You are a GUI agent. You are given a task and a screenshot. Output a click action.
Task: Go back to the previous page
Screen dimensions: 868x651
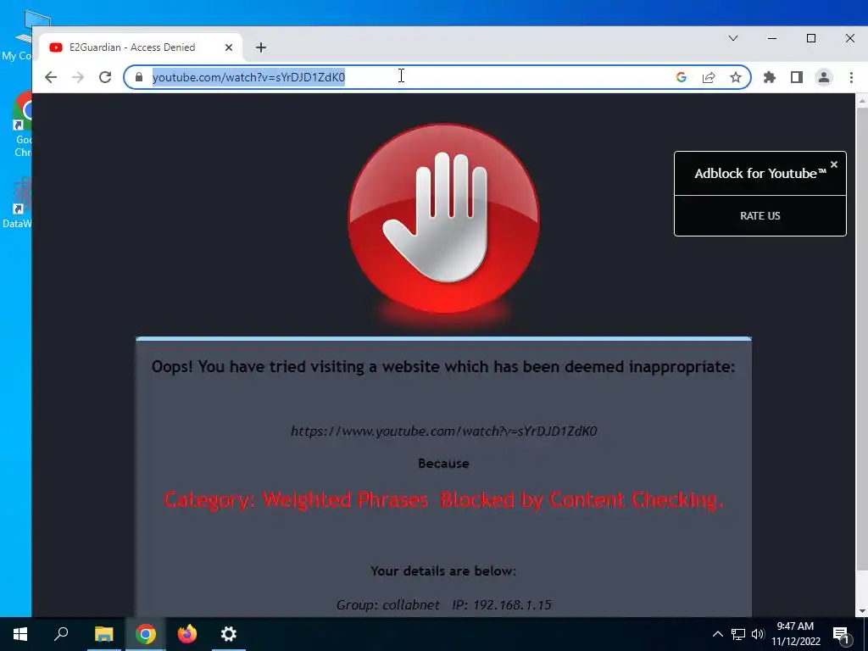point(51,77)
